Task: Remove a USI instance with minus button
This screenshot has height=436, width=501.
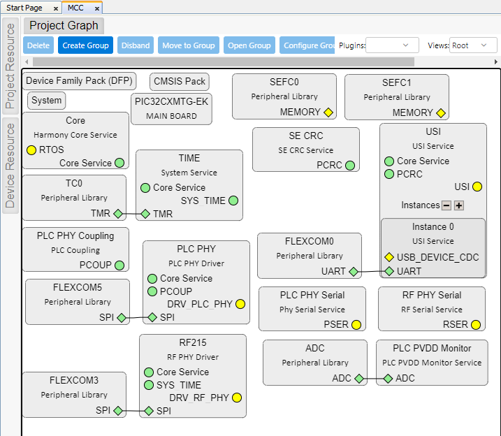Action: (446, 205)
